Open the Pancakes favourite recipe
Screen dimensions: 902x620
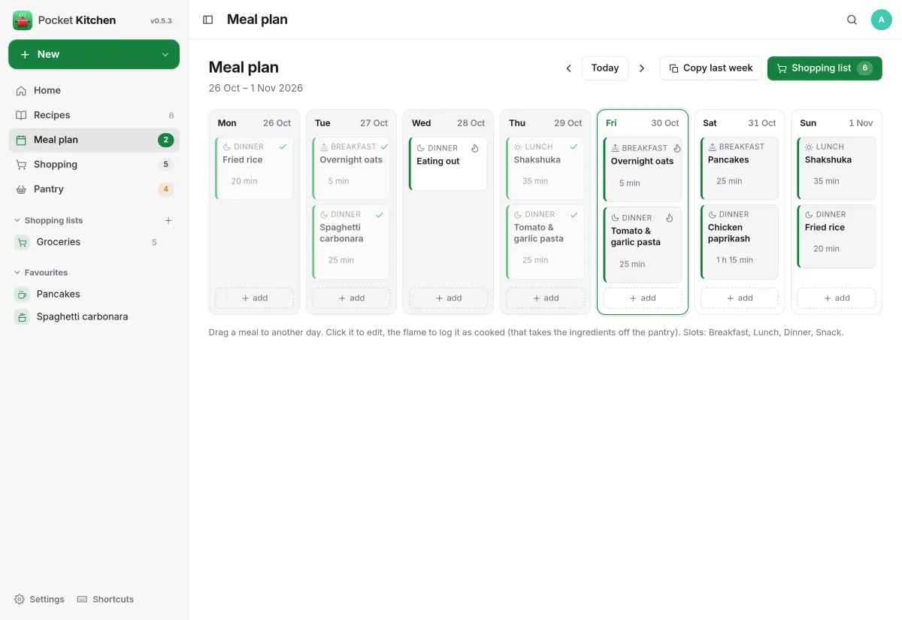click(94, 294)
